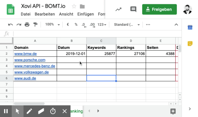
Task: Select the cell with 4388
Action: coord(161,54)
